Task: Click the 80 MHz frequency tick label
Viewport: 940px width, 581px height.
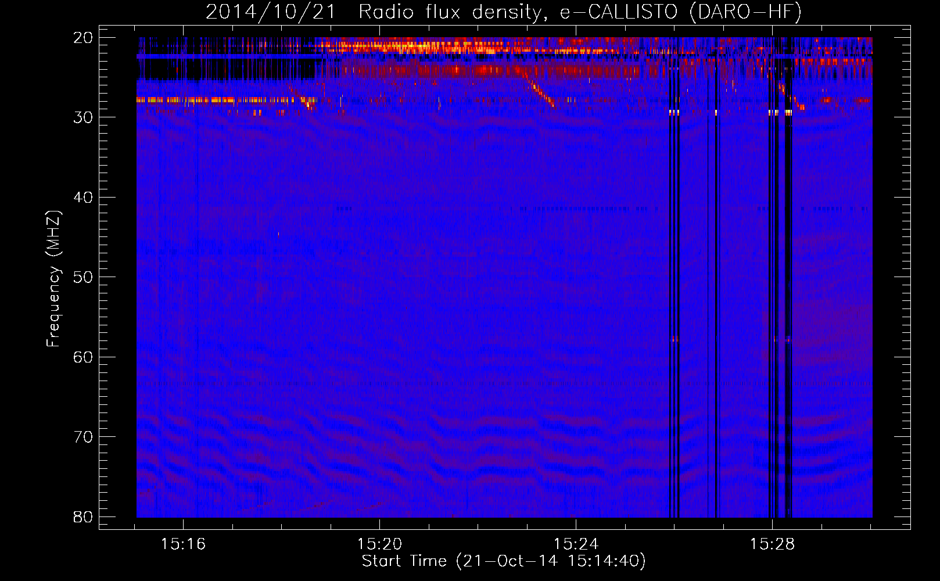Action: click(83, 517)
